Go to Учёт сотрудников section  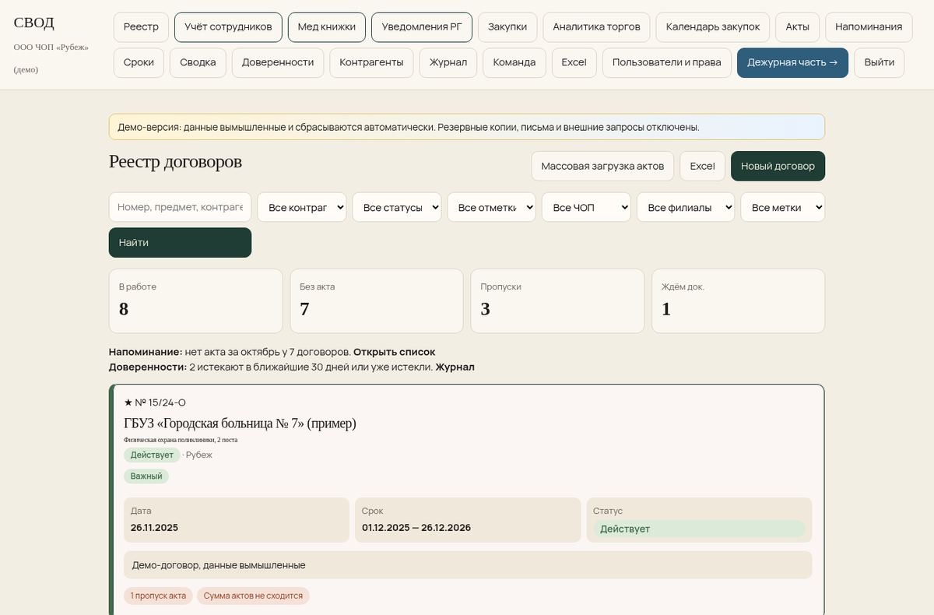228,26
